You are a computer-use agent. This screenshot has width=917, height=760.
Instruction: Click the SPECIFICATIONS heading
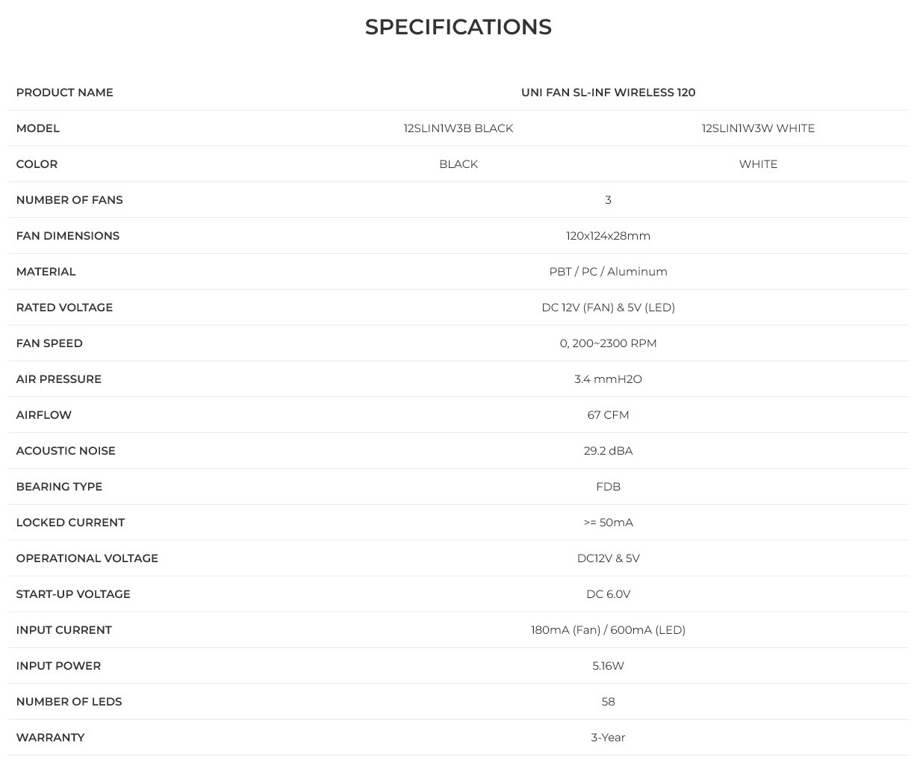pos(458,27)
